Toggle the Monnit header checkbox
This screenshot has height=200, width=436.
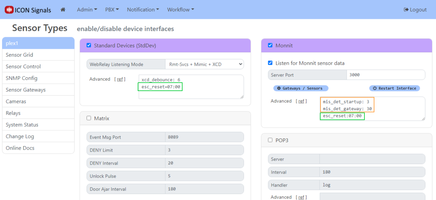click(270, 45)
